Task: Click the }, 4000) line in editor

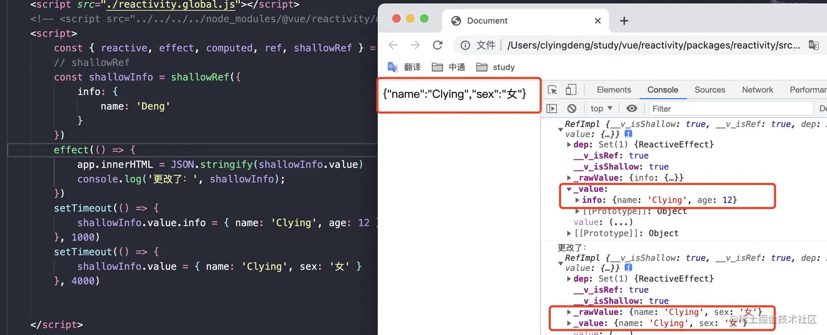Action: click(x=77, y=281)
